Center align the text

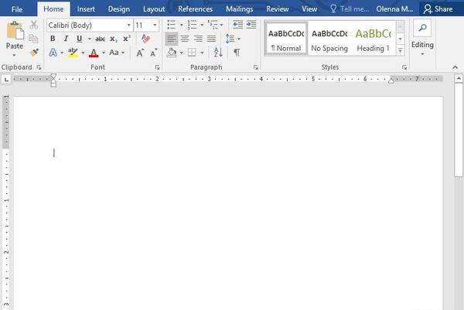pos(185,39)
